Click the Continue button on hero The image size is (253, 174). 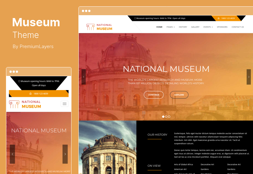tap(154, 95)
